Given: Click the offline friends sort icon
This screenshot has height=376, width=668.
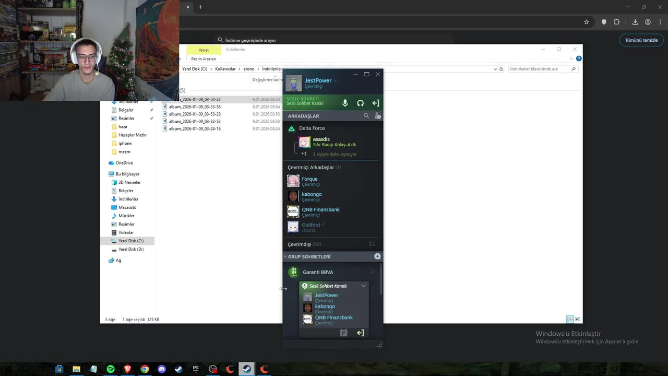Looking at the screenshot, I should [372, 244].
